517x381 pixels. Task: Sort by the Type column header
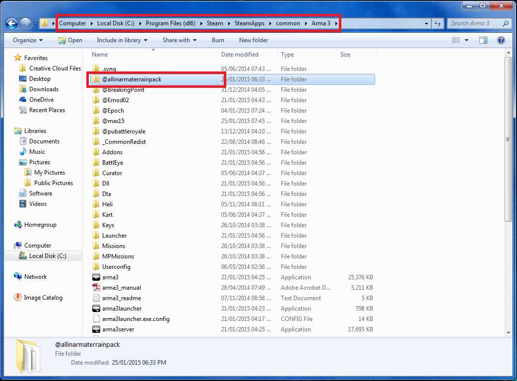point(307,55)
